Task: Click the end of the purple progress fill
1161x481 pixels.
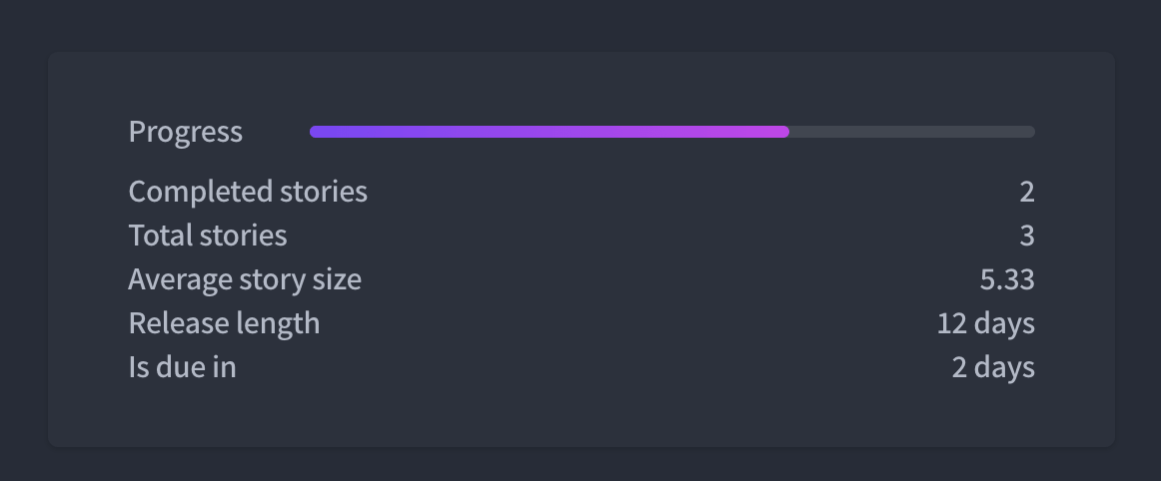Action: tap(785, 132)
